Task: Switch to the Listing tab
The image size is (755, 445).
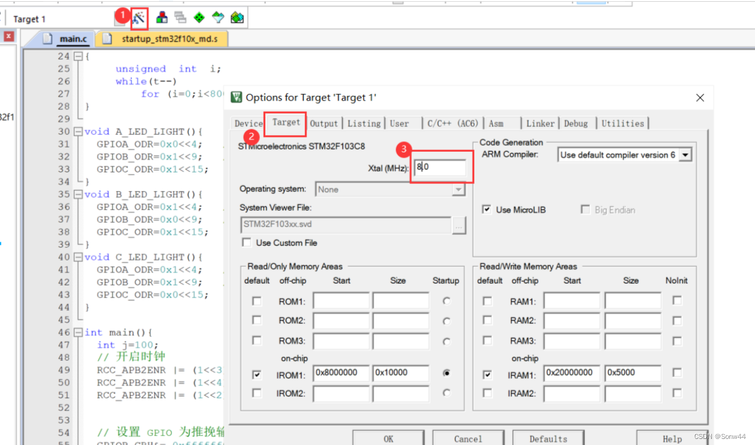Action: [364, 123]
